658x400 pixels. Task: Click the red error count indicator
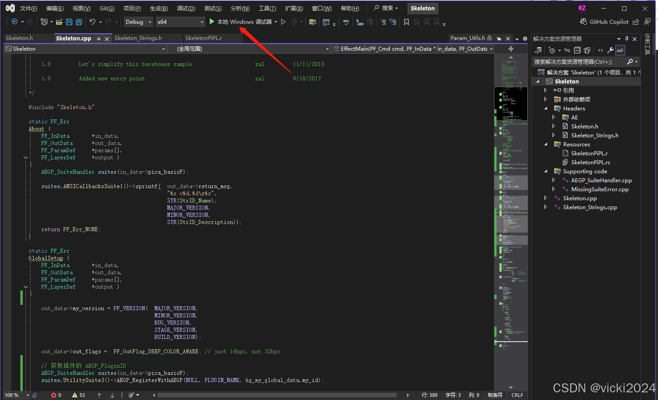(x=56, y=395)
